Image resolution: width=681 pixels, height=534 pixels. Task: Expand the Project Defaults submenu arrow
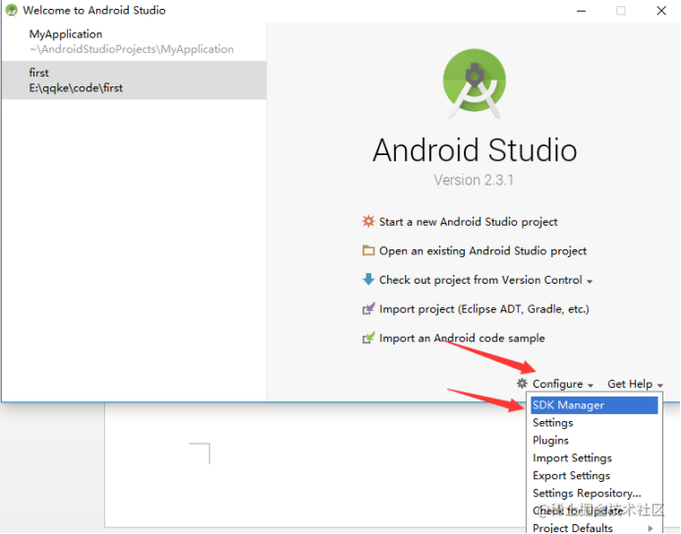pyautogui.click(x=651, y=528)
